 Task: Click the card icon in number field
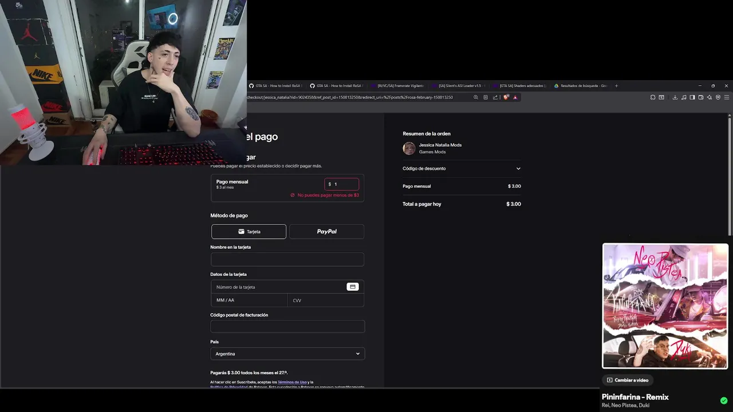[x=353, y=287]
